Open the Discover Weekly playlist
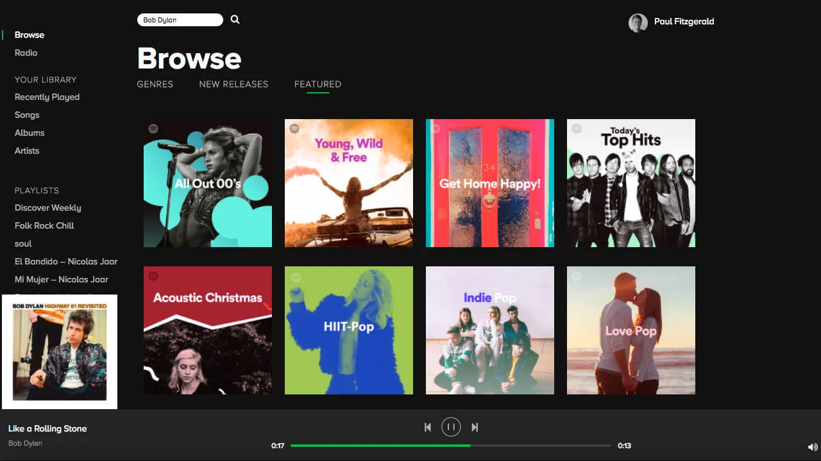Viewport: 821px width, 461px height. (48, 207)
